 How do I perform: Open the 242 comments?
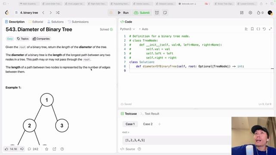(x=33, y=149)
